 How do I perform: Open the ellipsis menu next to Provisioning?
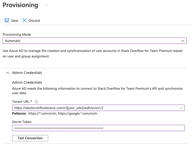point(47,5)
